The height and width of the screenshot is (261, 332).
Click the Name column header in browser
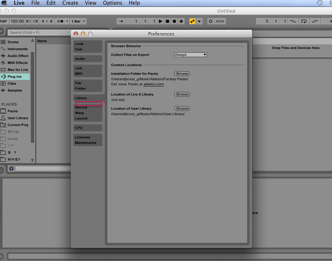coord(53,41)
